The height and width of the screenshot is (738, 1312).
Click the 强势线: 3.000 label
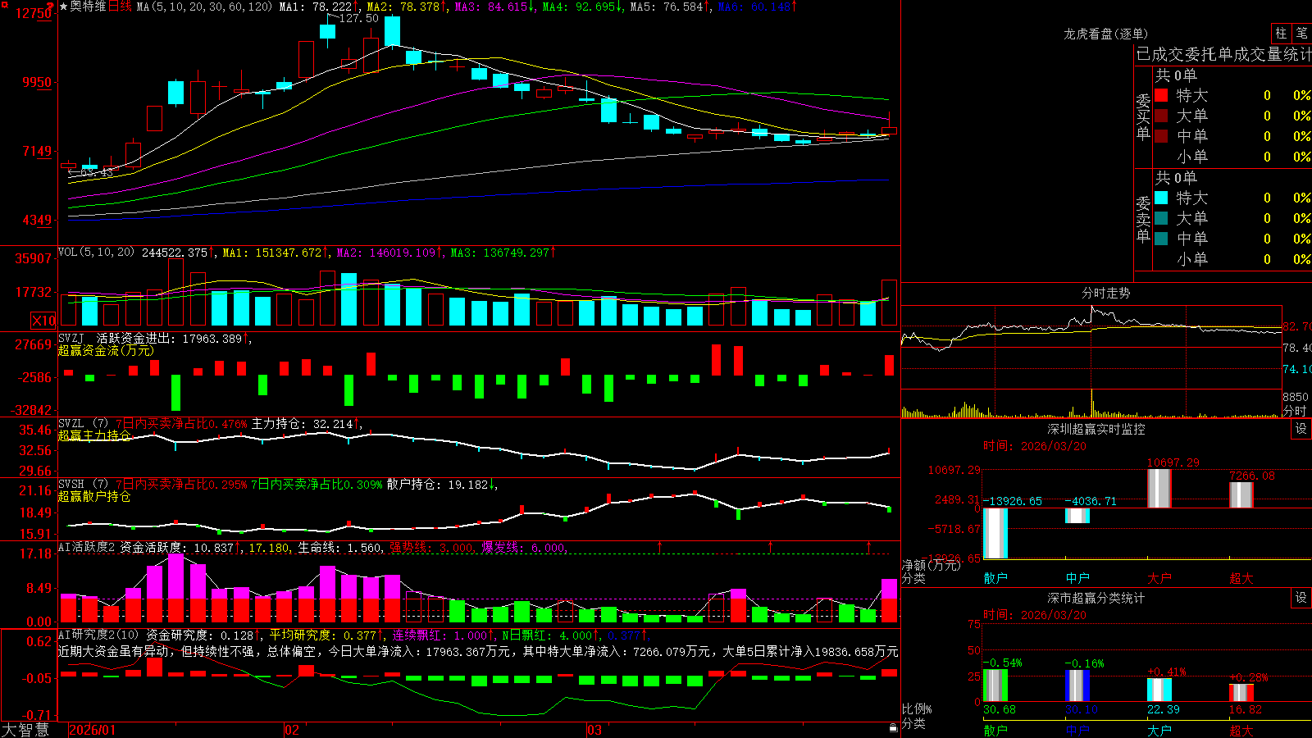(431, 547)
